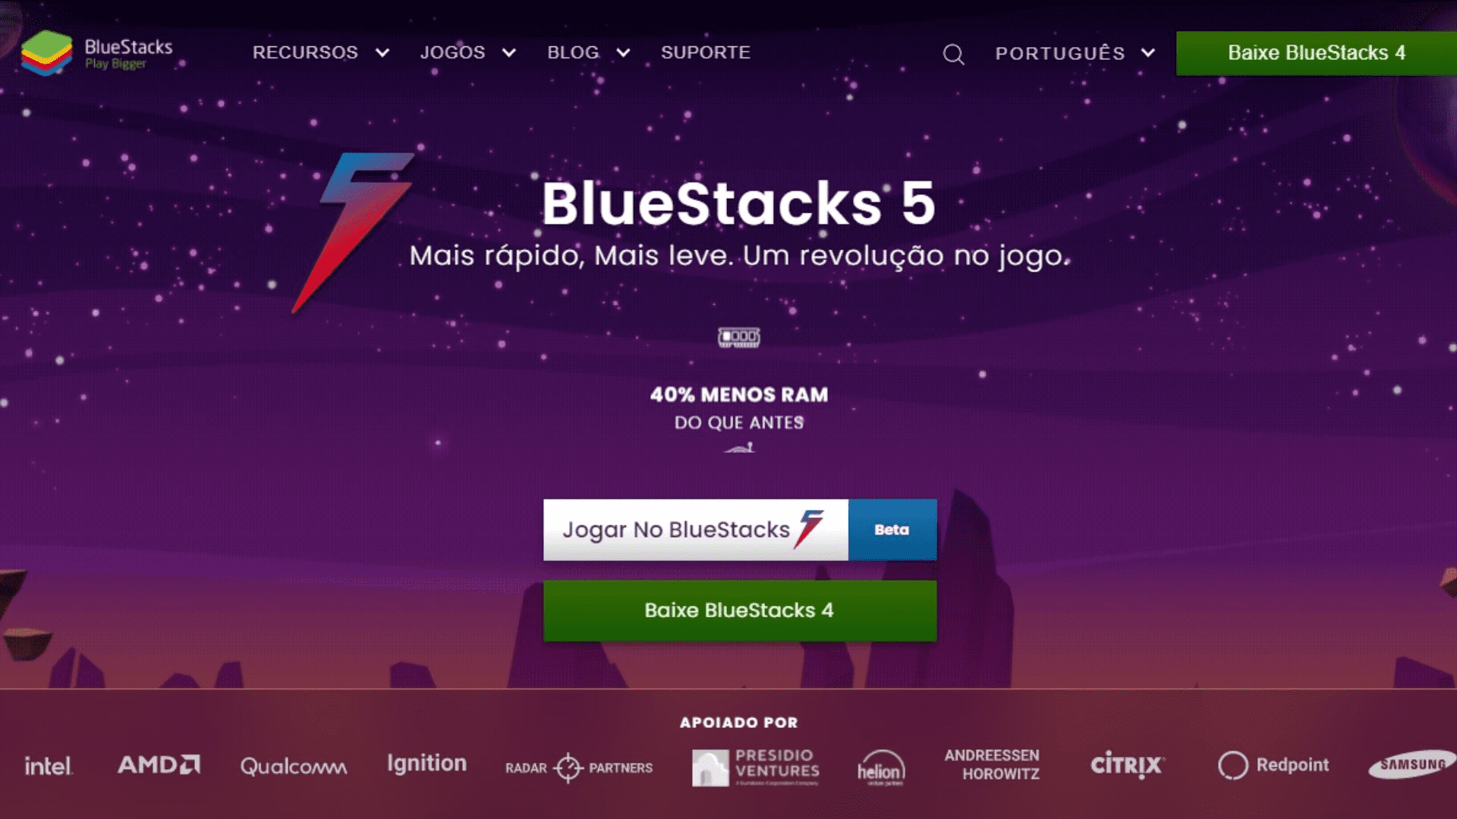Image resolution: width=1457 pixels, height=819 pixels.
Task: Click the AMD sponsor logo
Action: coord(159,764)
